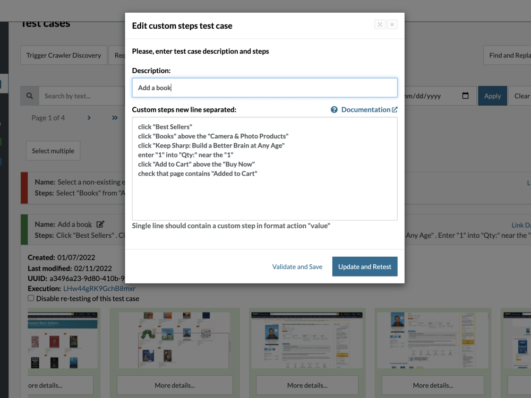Click the 'Page 1 of 4' text
531x398 pixels.
point(48,118)
